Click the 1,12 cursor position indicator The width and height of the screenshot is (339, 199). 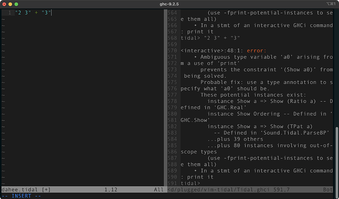111,190
